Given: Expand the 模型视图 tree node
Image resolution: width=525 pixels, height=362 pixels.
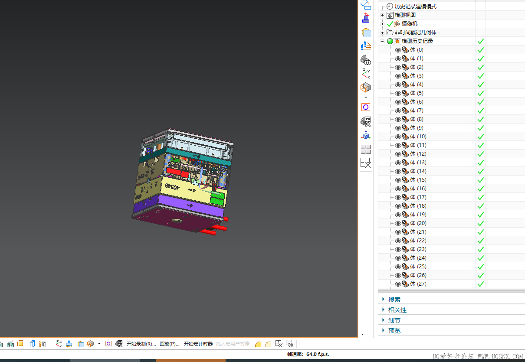Looking at the screenshot, I should pos(382,15).
